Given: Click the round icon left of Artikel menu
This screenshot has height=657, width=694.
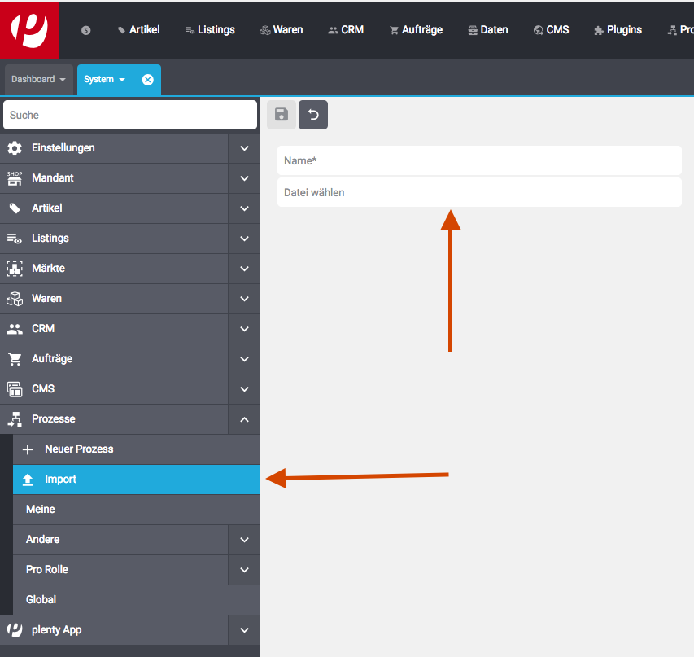Looking at the screenshot, I should point(86,30).
